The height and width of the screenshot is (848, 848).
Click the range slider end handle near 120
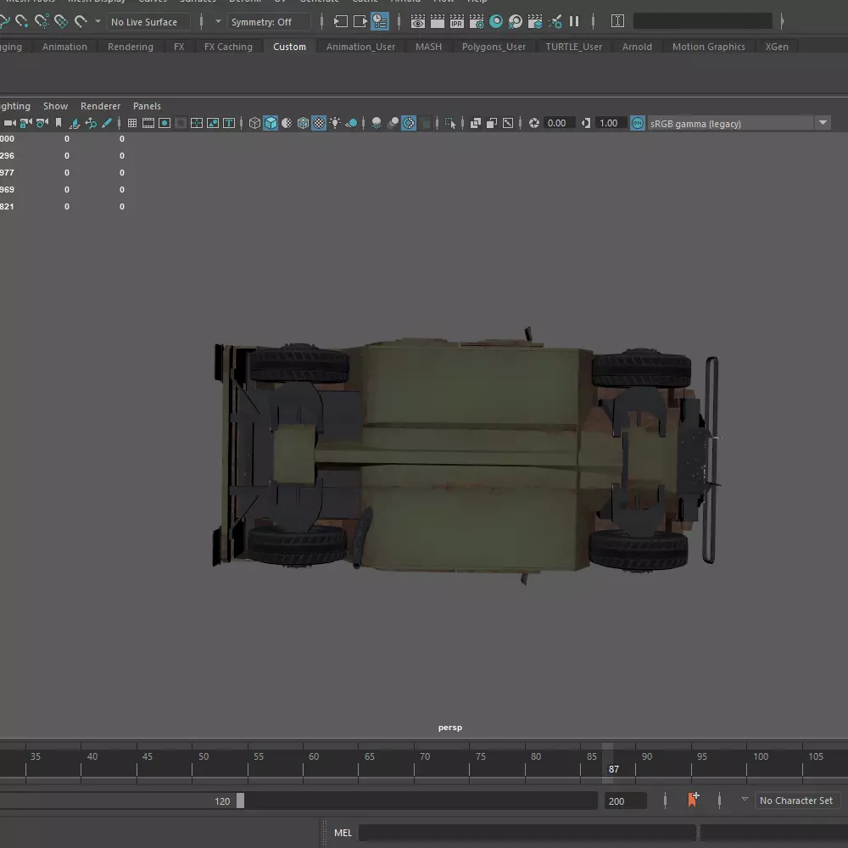click(240, 801)
